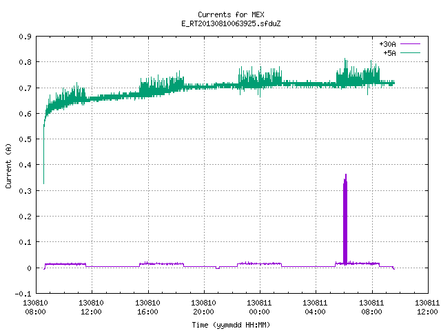Click the x-axis tick 130810 16:00
Image resolution: width=441 pixels, height=331 pixels.
(x=147, y=308)
